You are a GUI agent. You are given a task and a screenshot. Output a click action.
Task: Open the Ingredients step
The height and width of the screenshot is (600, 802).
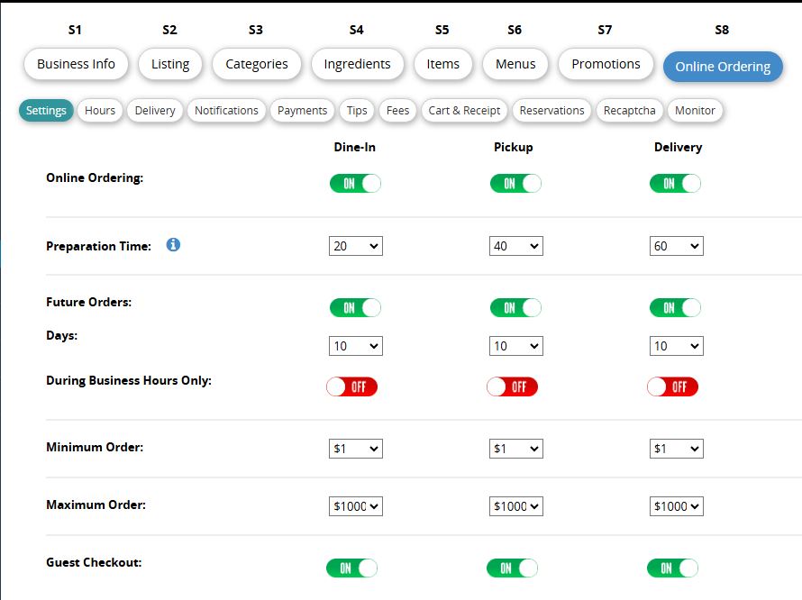[357, 64]
